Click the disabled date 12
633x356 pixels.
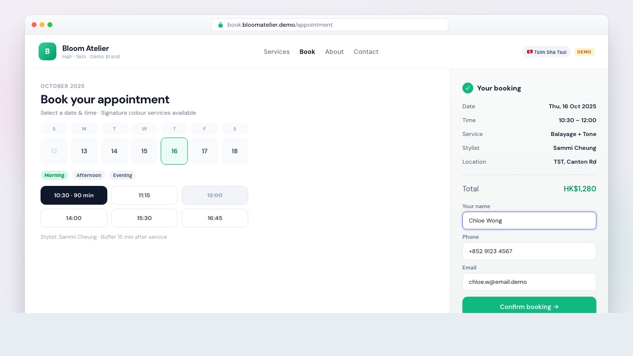pos(54,151)
